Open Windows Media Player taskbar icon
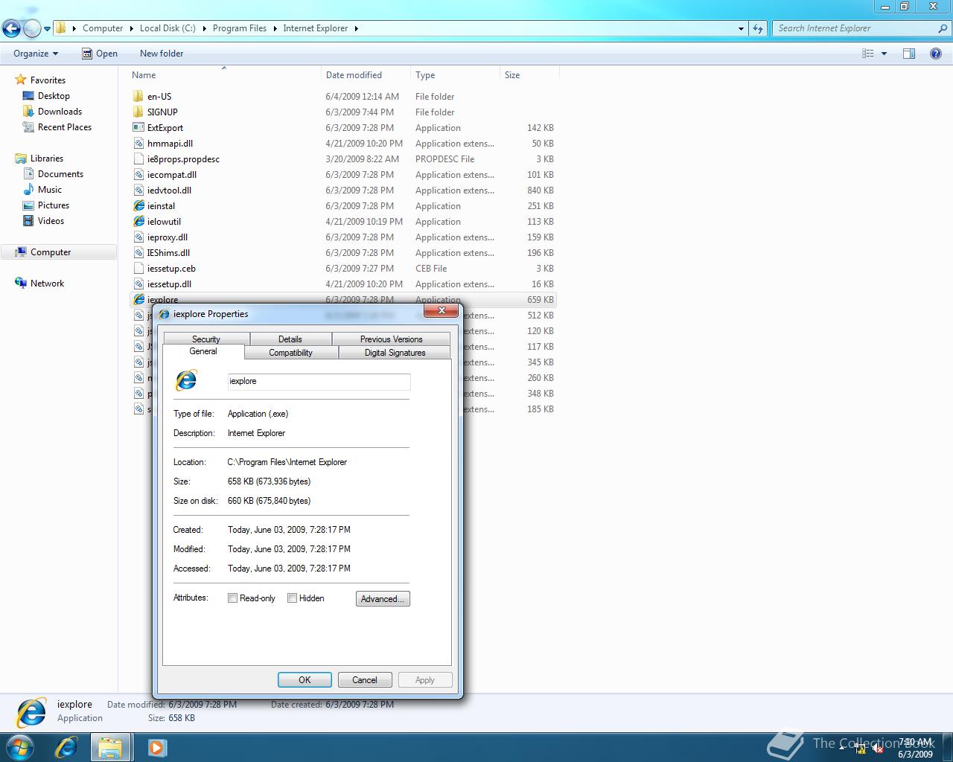 point(157,747)
